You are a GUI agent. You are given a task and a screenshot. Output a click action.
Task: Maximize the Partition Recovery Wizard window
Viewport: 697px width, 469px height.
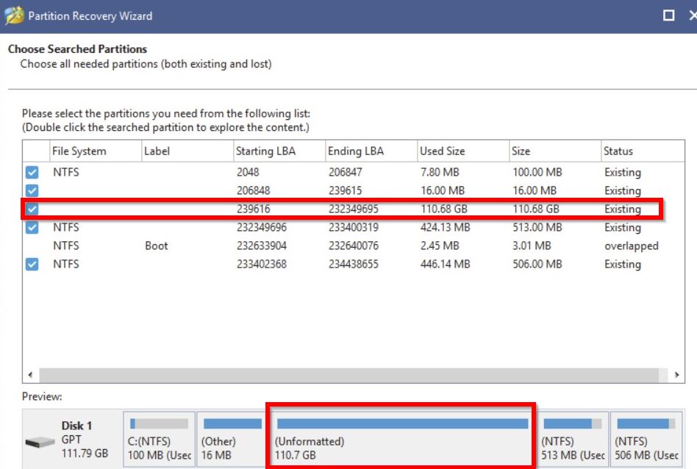point(668,15)
